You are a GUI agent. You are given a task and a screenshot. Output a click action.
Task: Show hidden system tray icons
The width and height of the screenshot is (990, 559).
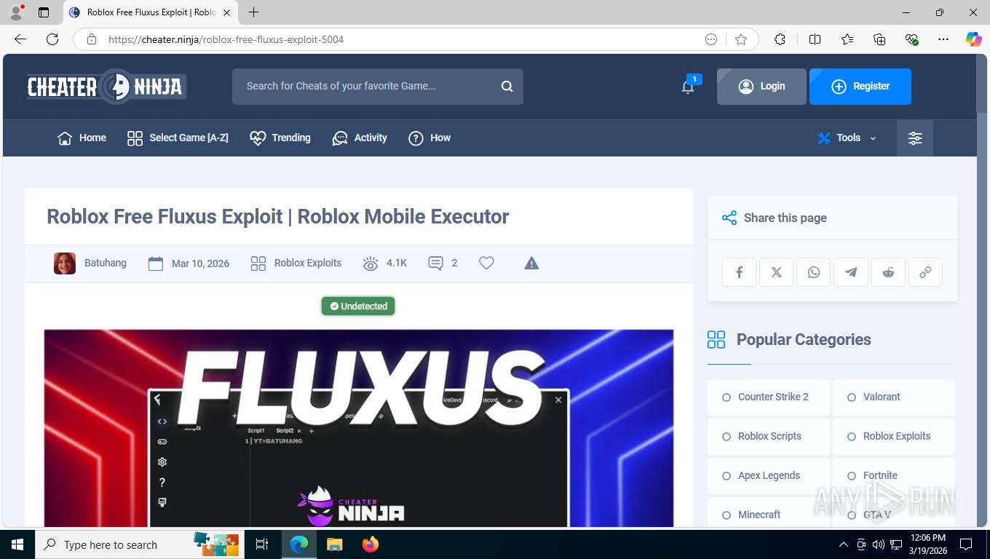pyautogui.click(x=844, y=544)
